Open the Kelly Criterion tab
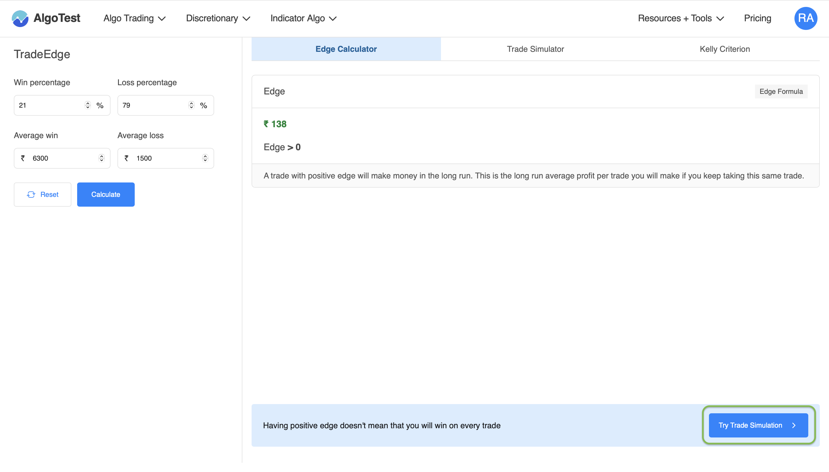The width and height of the screenshot is (829, 472). pos(725,49)
